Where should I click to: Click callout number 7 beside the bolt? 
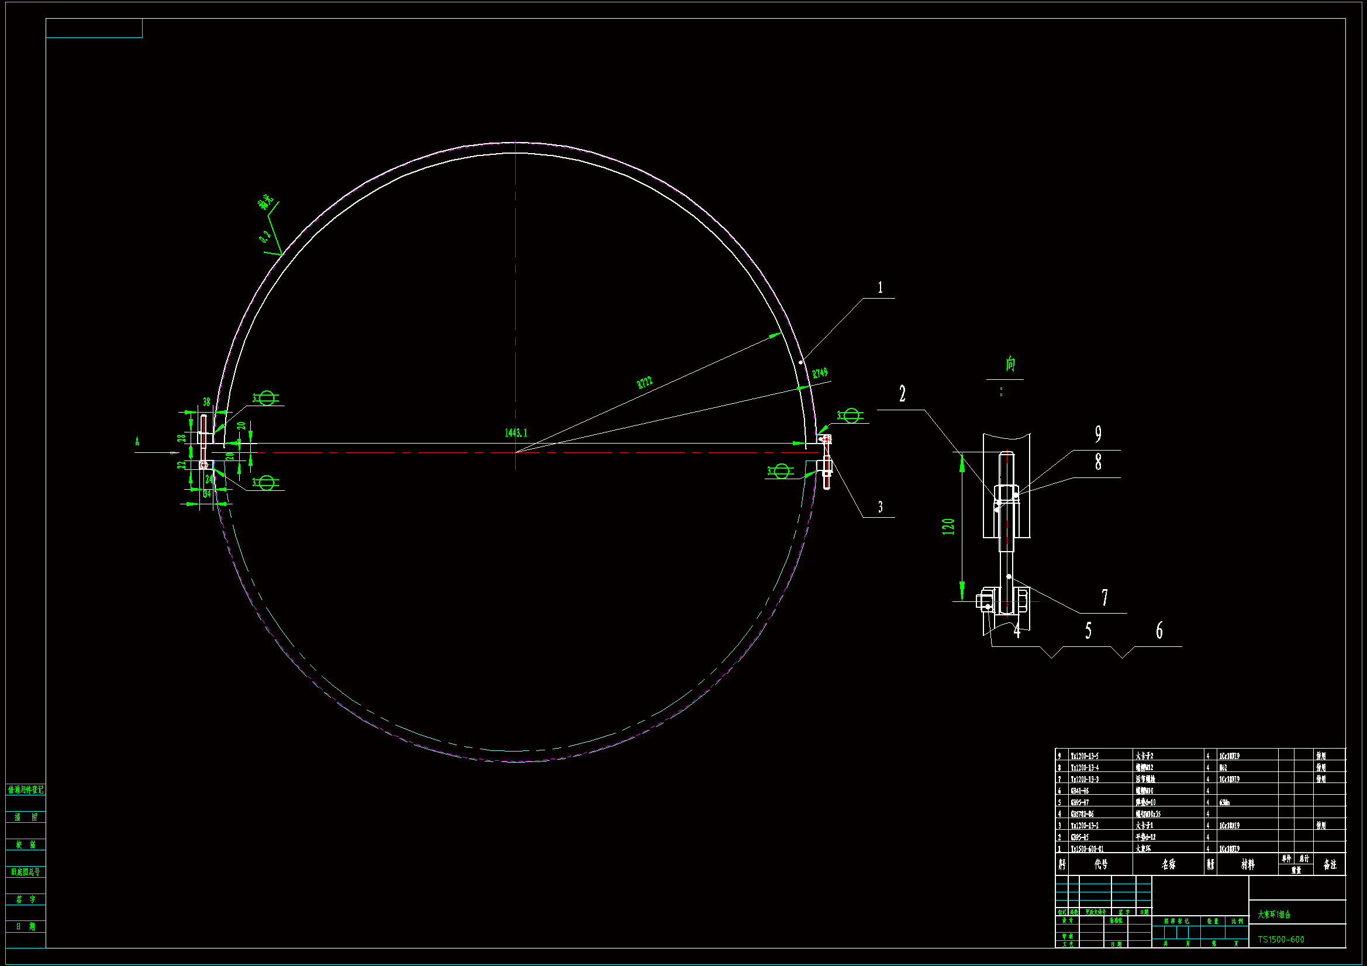[1104, 597]
